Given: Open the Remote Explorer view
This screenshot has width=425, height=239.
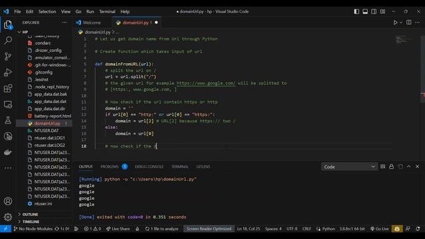Looking at the screenshot, I should pos(8,104).
